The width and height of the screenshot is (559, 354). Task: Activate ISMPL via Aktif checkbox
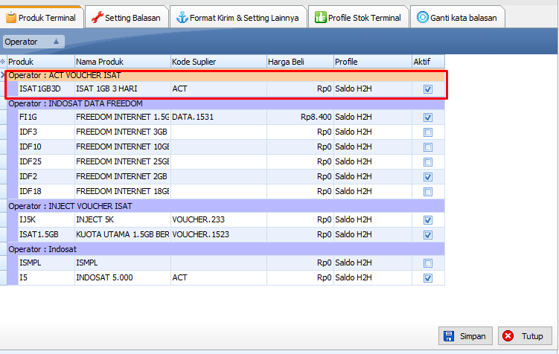(428, 263)
